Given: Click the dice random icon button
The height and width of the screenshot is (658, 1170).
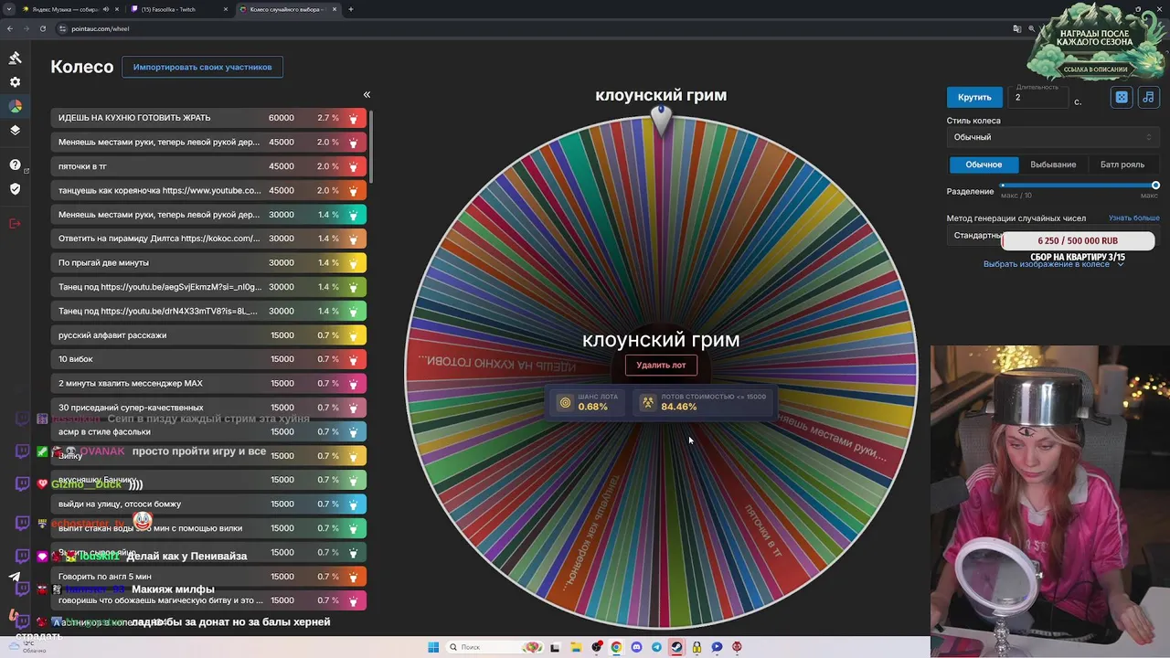Looking at the screenshot, I should click(x=1122, y=97).
